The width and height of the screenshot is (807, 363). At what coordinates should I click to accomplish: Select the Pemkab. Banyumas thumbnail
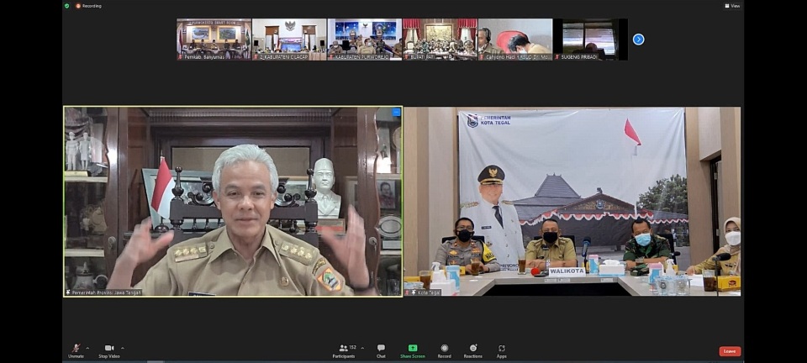click(214, 39)
